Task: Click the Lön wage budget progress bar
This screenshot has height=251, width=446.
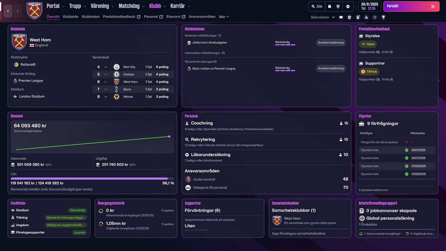Action: pyautogui.click(x=92, y=179)
